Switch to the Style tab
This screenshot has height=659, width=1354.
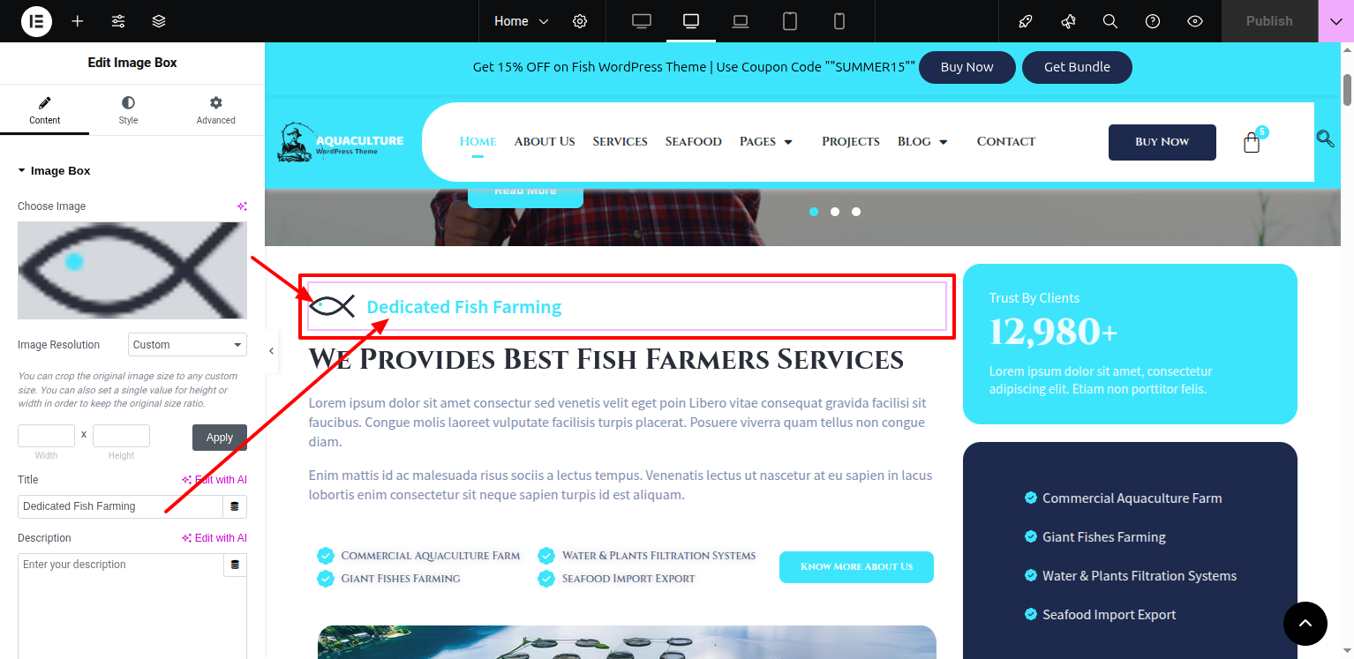pyautogui.click(x=128, y=110)
